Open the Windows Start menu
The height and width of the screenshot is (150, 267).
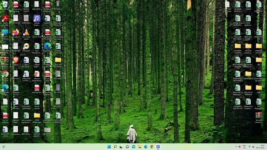click(x=109, y=147)
